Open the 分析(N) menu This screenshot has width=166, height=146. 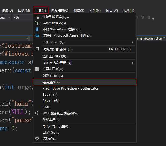tap(95, 10)
